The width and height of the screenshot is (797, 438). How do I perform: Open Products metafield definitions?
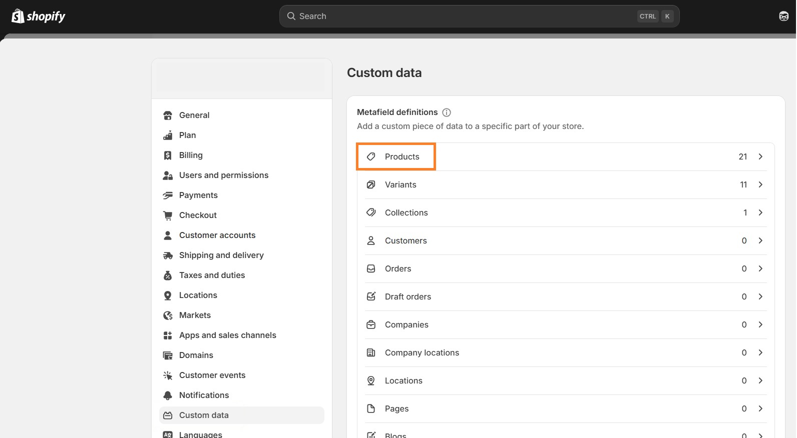[x=566, y=156]
